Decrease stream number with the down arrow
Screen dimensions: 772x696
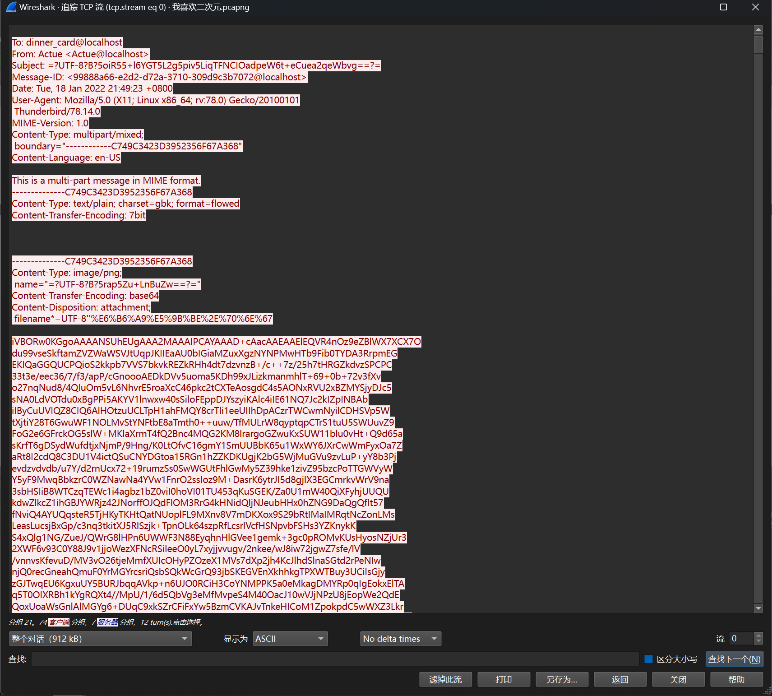[758, 641]
